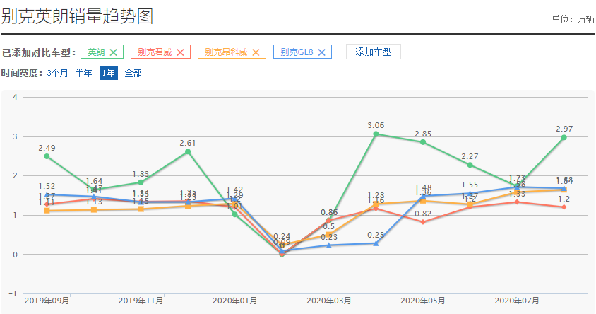596x314 pixels.
Task: Click the 英朗 model tag label
Action: coord(96,52)
